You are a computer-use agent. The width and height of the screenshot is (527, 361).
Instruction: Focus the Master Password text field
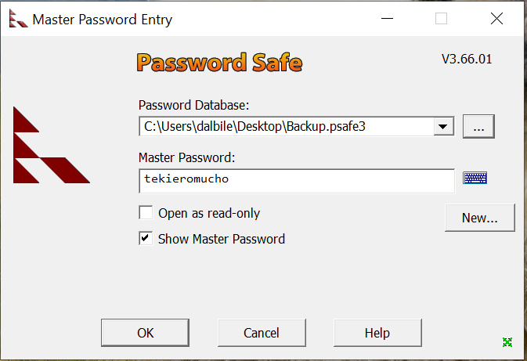297,181
